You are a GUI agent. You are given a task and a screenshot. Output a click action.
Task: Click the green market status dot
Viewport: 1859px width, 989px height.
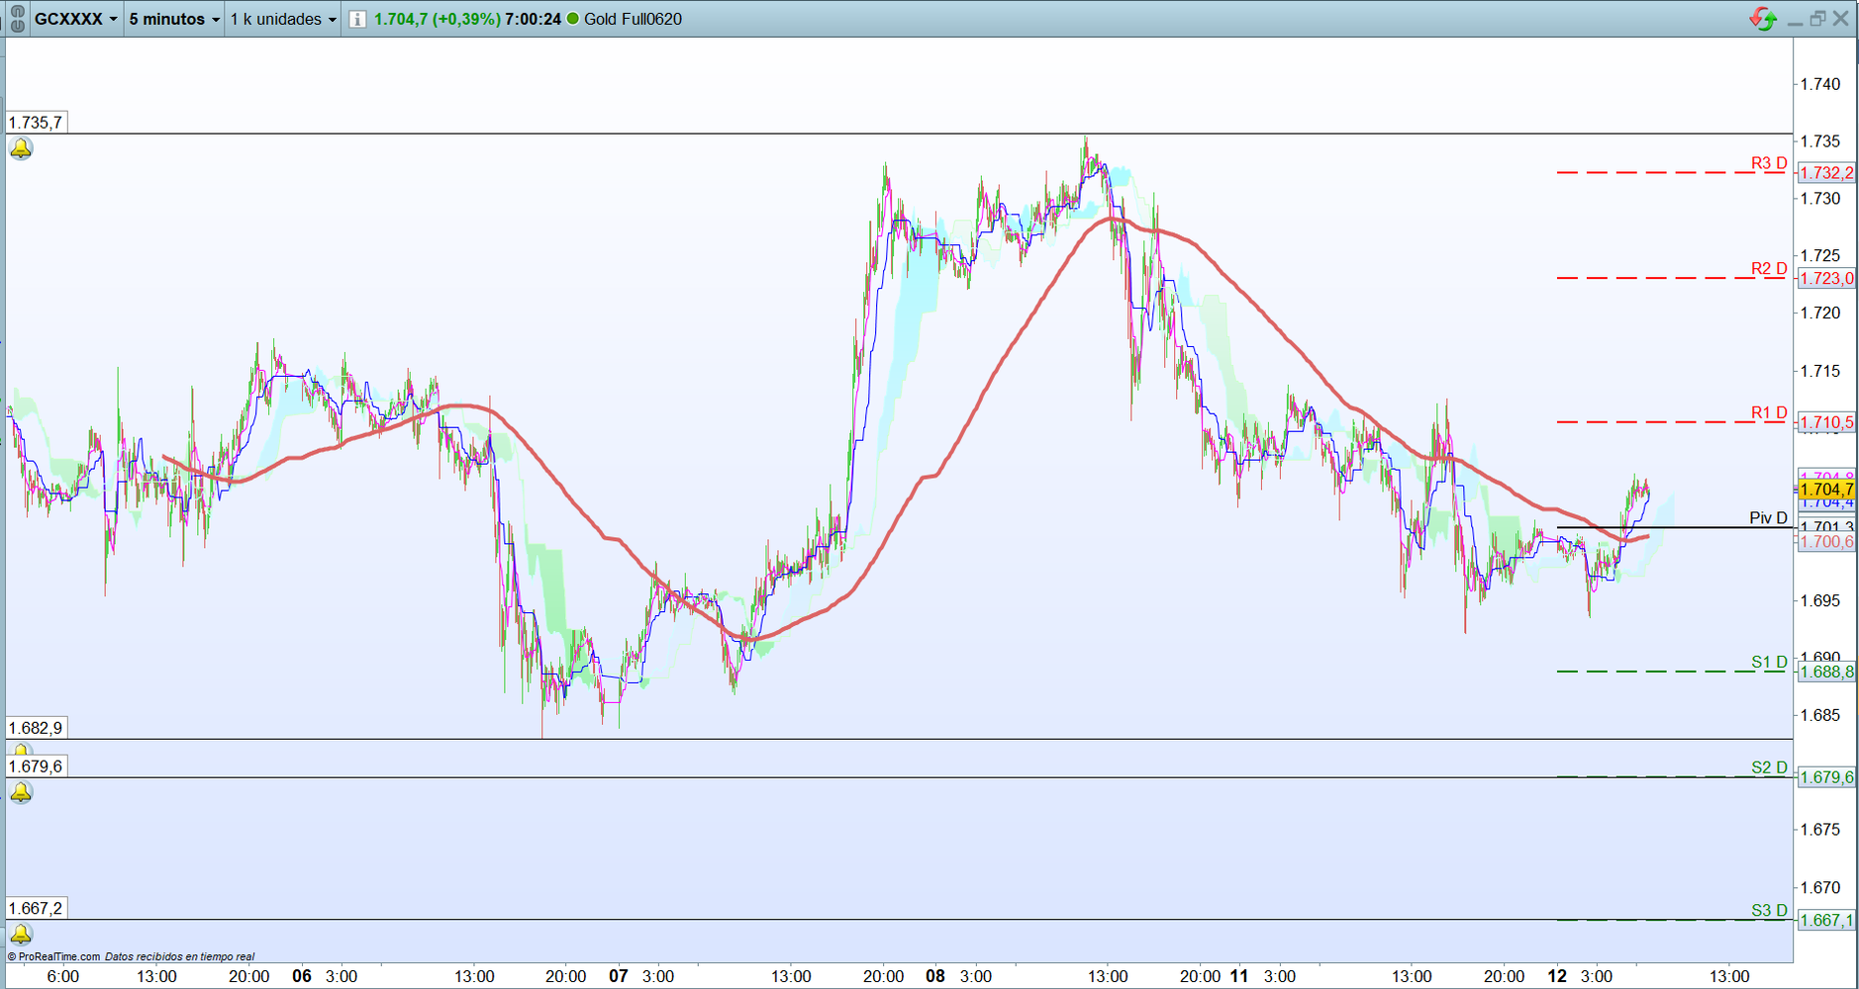(x=572, y=19)
